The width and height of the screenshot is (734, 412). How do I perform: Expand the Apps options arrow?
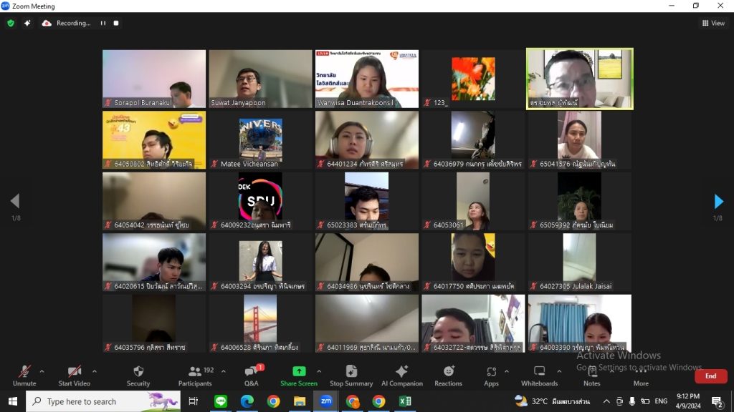tap(507, 371)
